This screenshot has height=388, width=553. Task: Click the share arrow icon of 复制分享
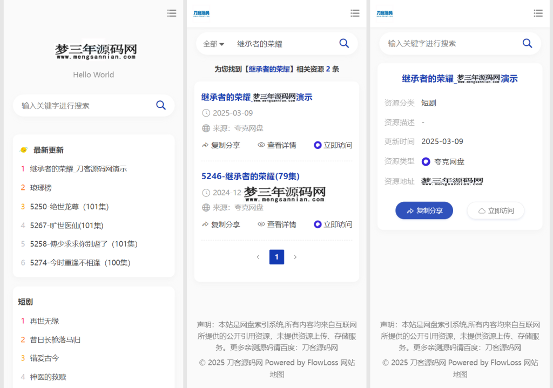click(x=205, y=145)
